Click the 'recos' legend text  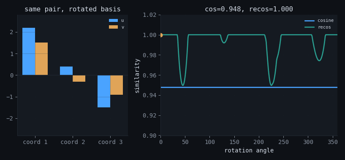coord(324,27)
